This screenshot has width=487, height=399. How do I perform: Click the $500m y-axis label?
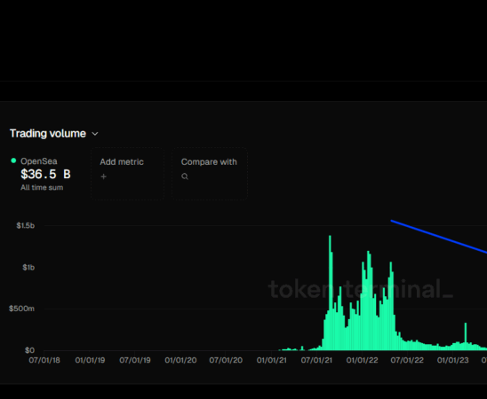(x=21, y=309)
